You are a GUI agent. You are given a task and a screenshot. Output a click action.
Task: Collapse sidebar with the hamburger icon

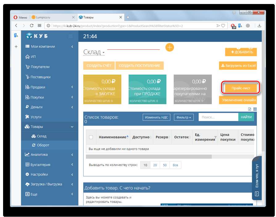[x=71, y=36]
